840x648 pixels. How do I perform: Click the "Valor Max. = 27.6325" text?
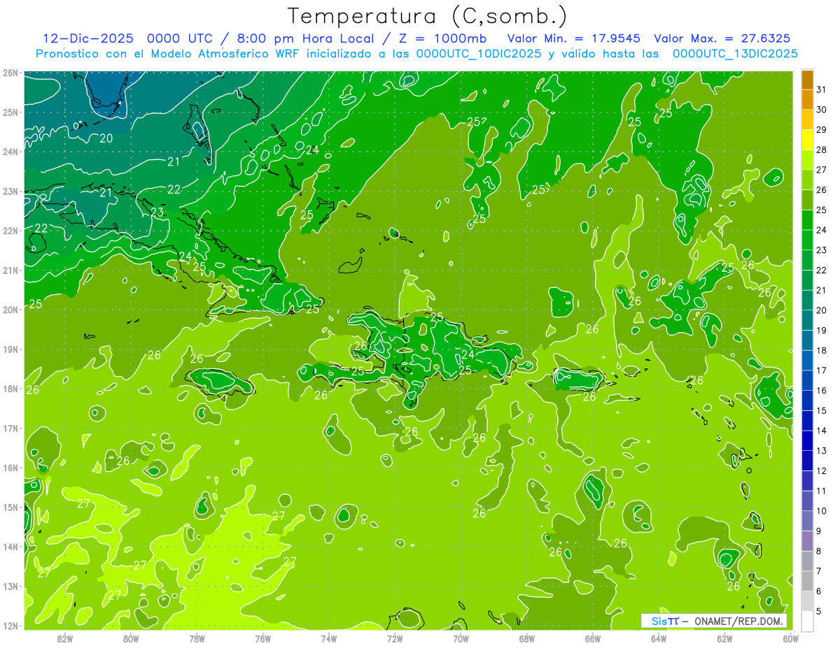point(722,38)
